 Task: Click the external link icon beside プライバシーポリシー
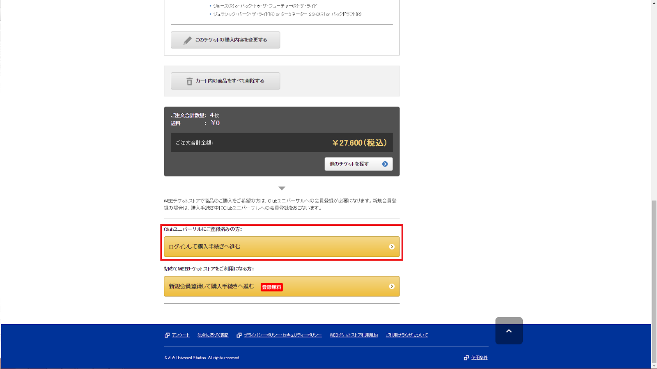click(239, 335)
